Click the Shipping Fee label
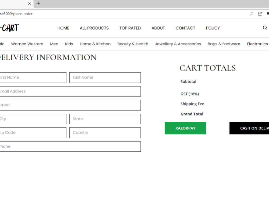This screenshot has width=269, height=201. [192, 104]
